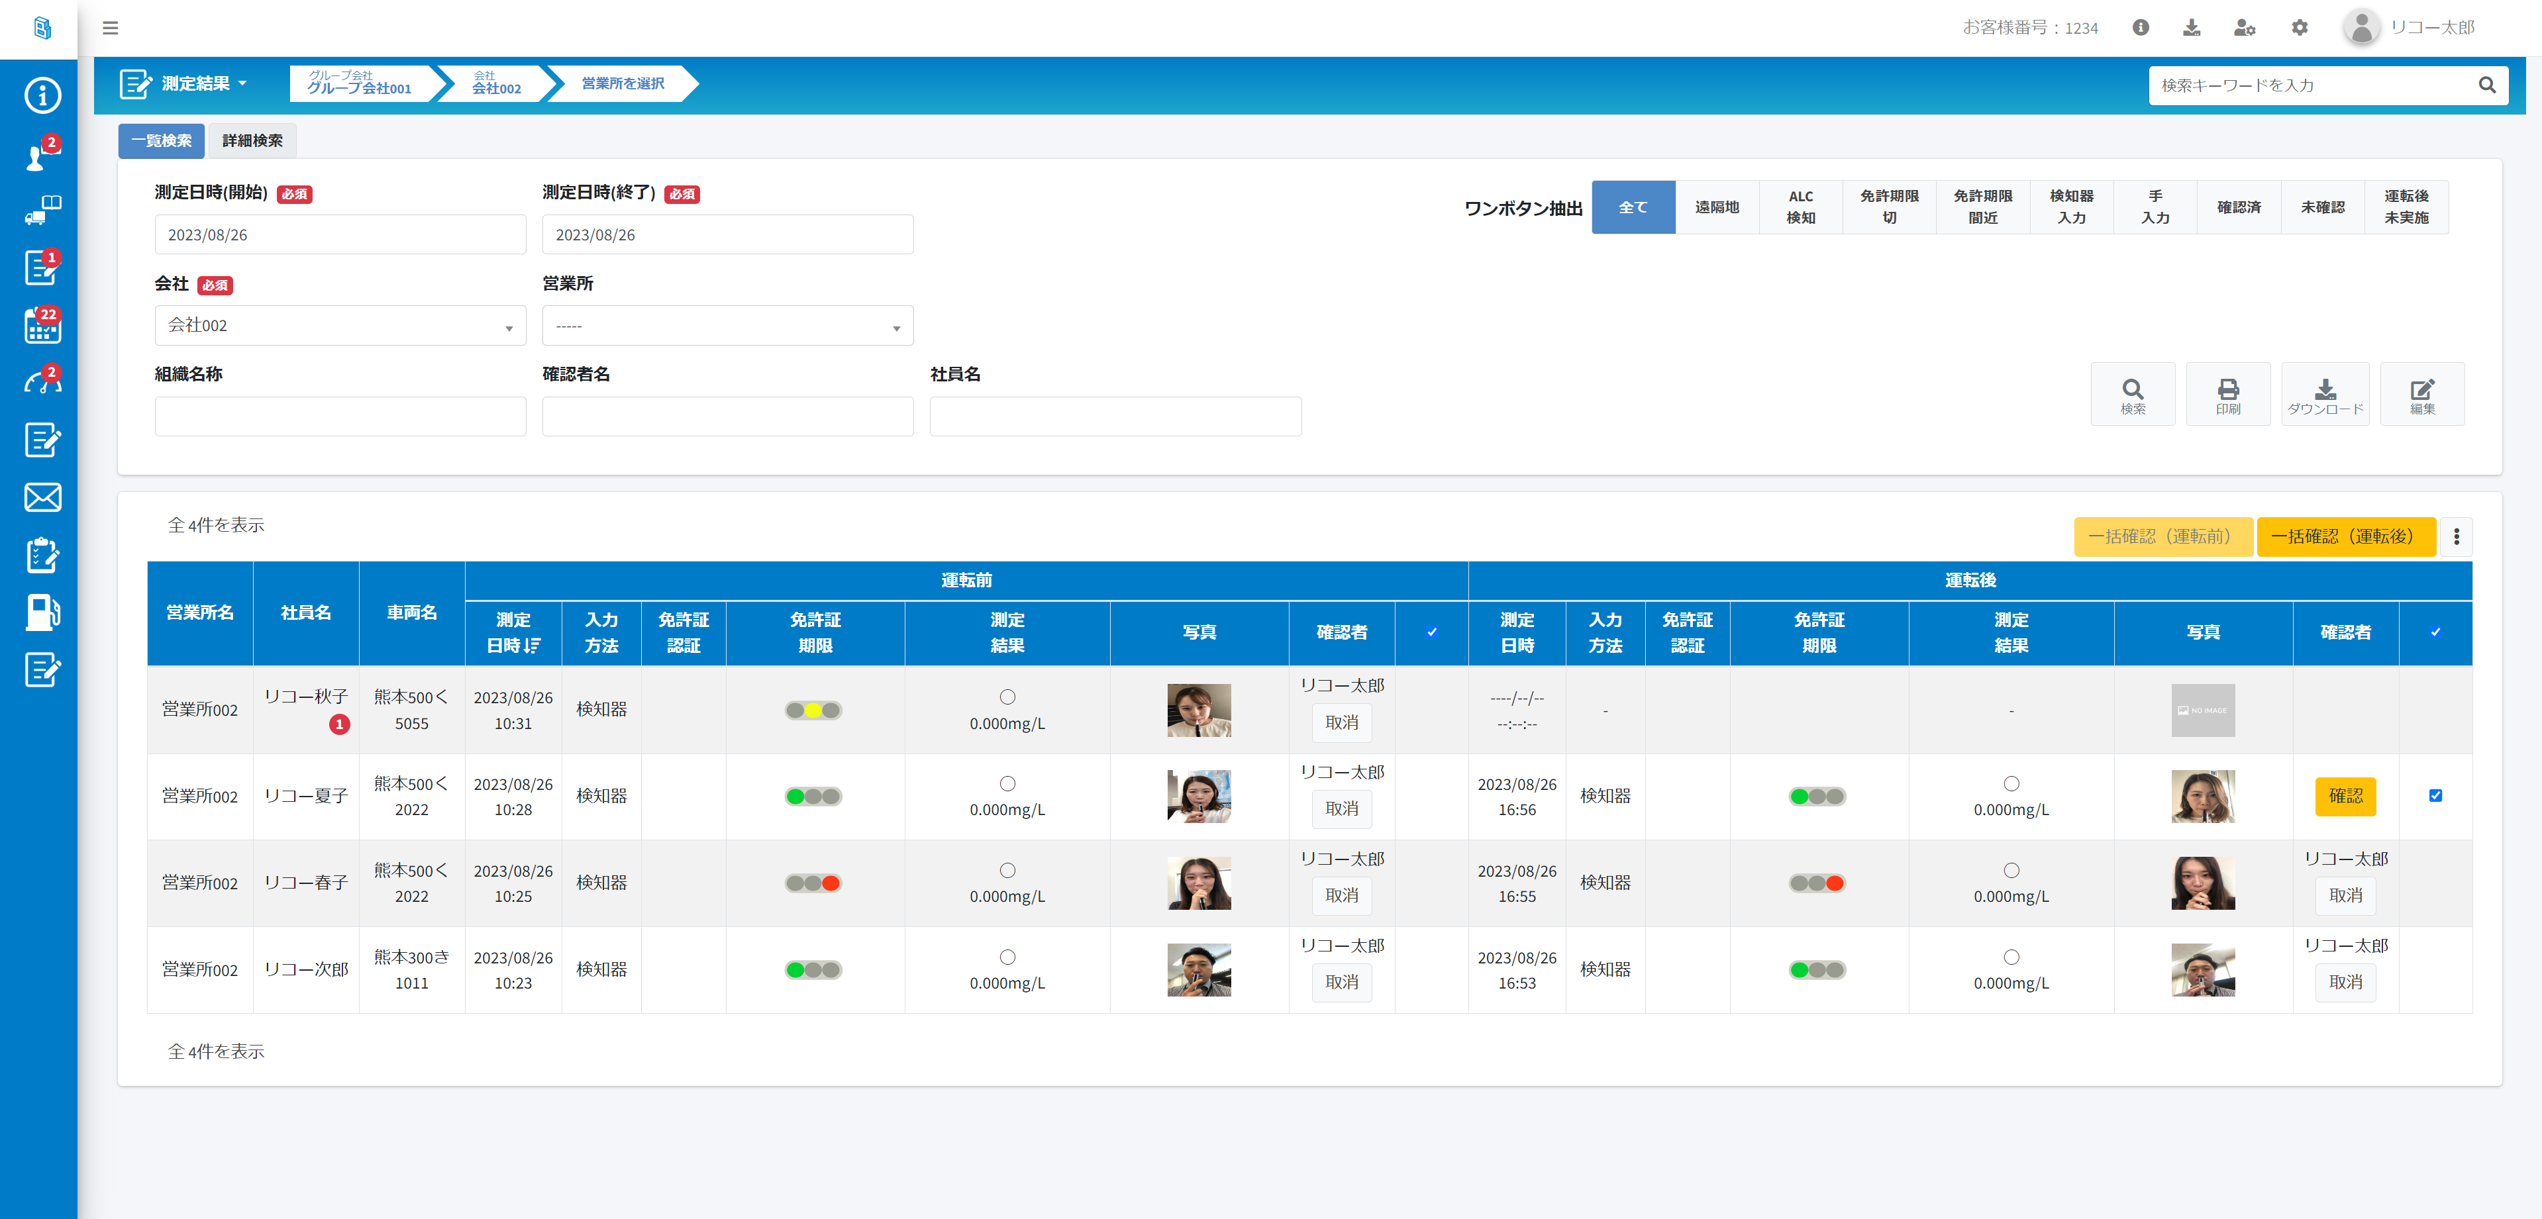This screenshot has width=2542, height=1219.
Task: Expand the 営業所 office dropdown
Action: (727, 326)
